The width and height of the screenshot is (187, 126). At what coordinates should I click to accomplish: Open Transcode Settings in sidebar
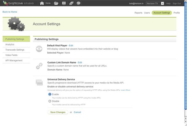(16, 50)
